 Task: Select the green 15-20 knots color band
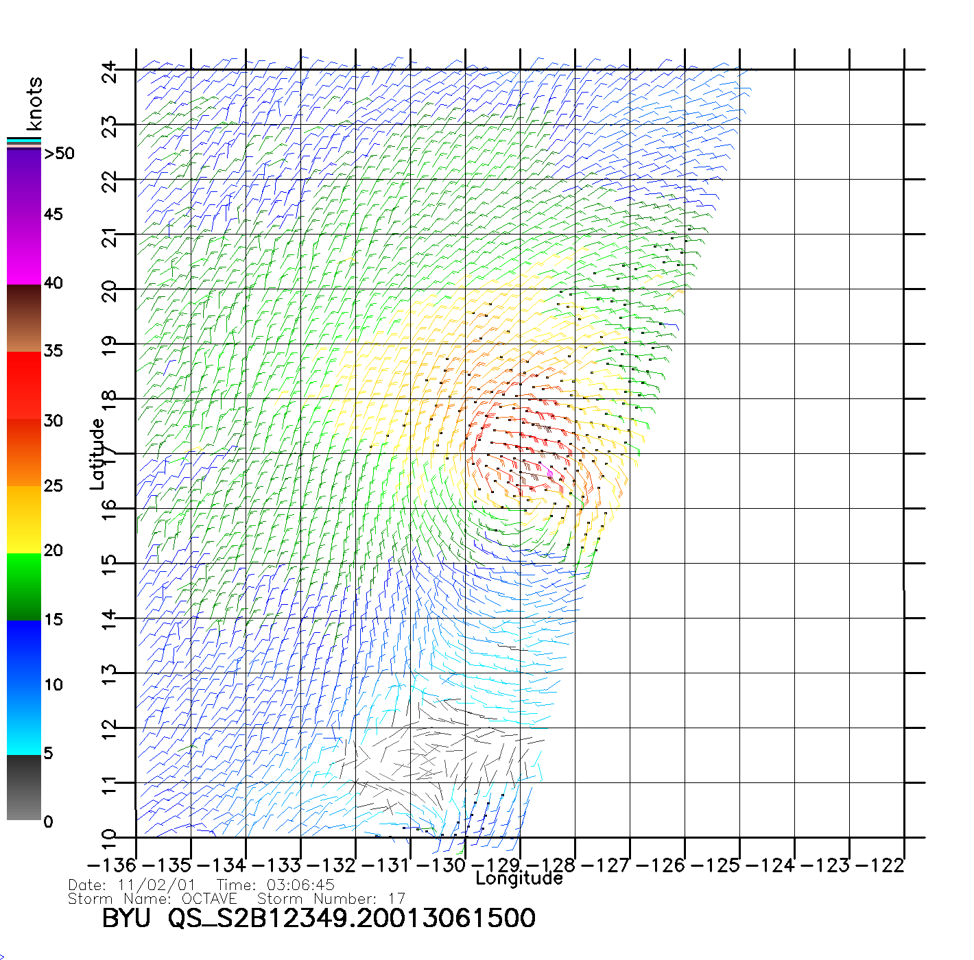[x=24, y=586]
